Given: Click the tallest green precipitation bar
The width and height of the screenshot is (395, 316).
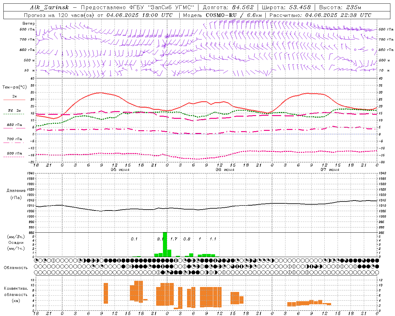Looking at the screenshot, I should point(165,244).
